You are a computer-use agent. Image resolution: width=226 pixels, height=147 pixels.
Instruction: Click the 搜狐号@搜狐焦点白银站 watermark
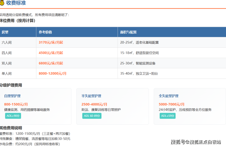coord(196,142)
